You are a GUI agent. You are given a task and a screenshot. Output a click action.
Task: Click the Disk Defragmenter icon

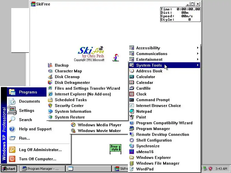tap(50, 82)
